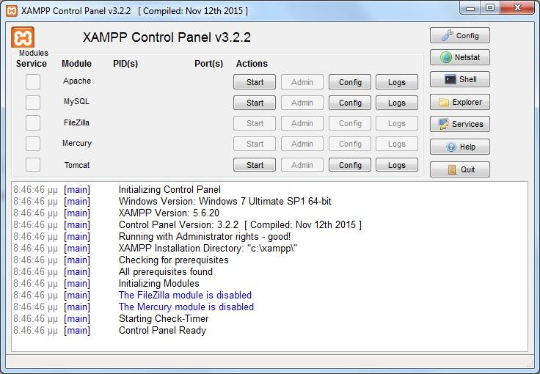Click the Apache module name
The height and width of the screenshot is (374, 540).
77,81
